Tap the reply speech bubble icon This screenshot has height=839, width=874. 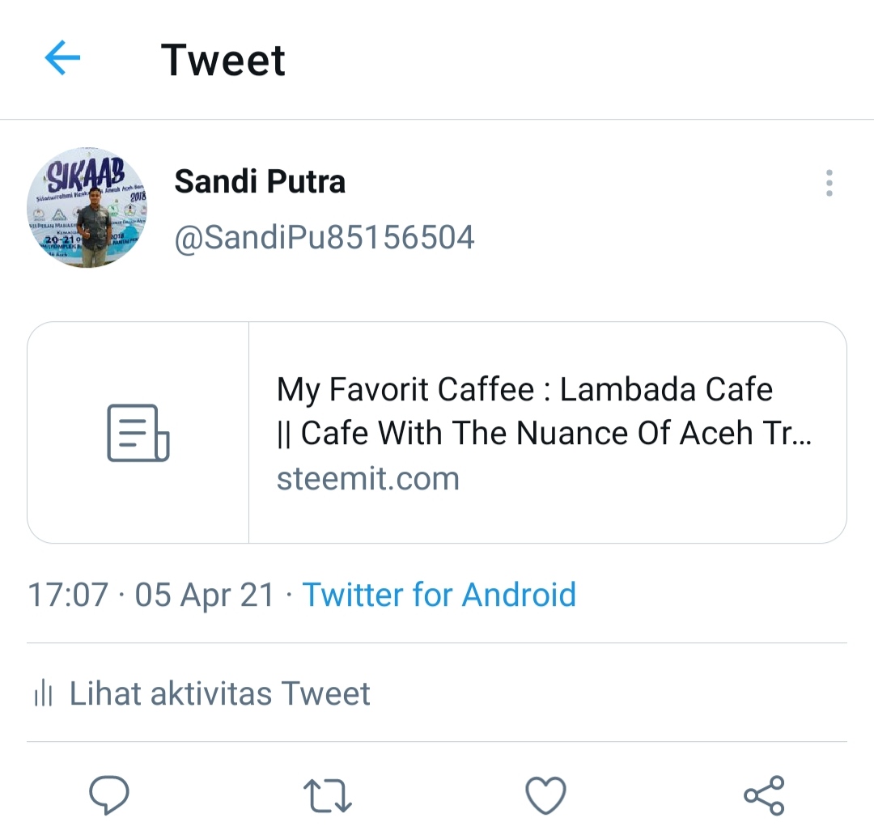tap(109, 795)
